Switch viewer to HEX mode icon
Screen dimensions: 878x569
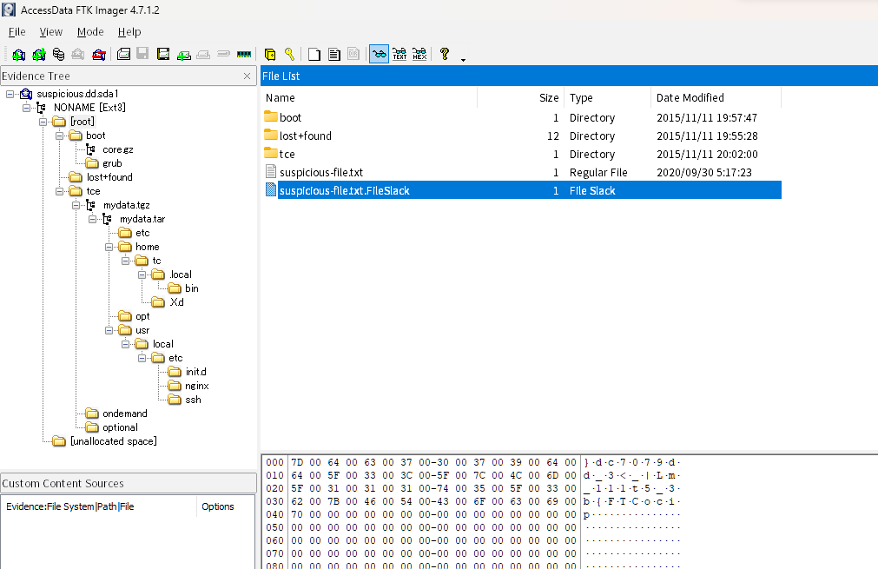[419, 55]
